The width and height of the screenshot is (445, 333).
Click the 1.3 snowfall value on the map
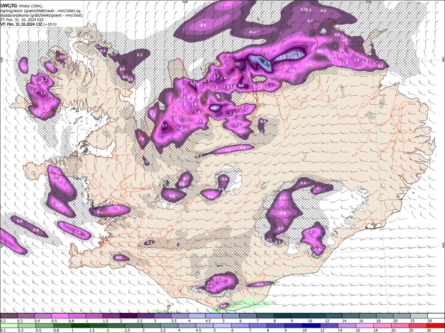tap(356, 60)
